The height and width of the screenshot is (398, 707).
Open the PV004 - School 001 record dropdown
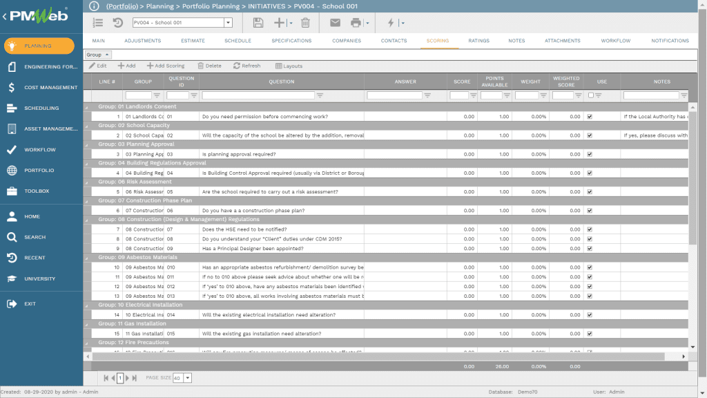coord(228,23)
